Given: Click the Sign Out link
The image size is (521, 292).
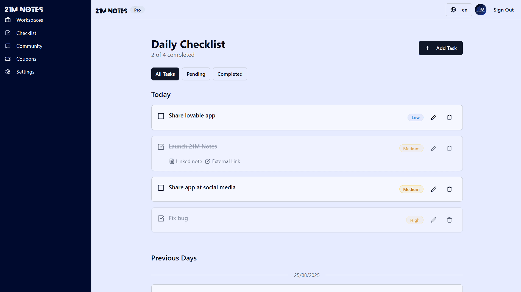Looking at the screenshot, I should coord(503,10).
